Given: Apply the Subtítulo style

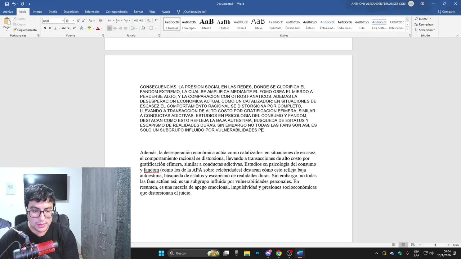Looking at the screenshot, I should tap(276, 24).
